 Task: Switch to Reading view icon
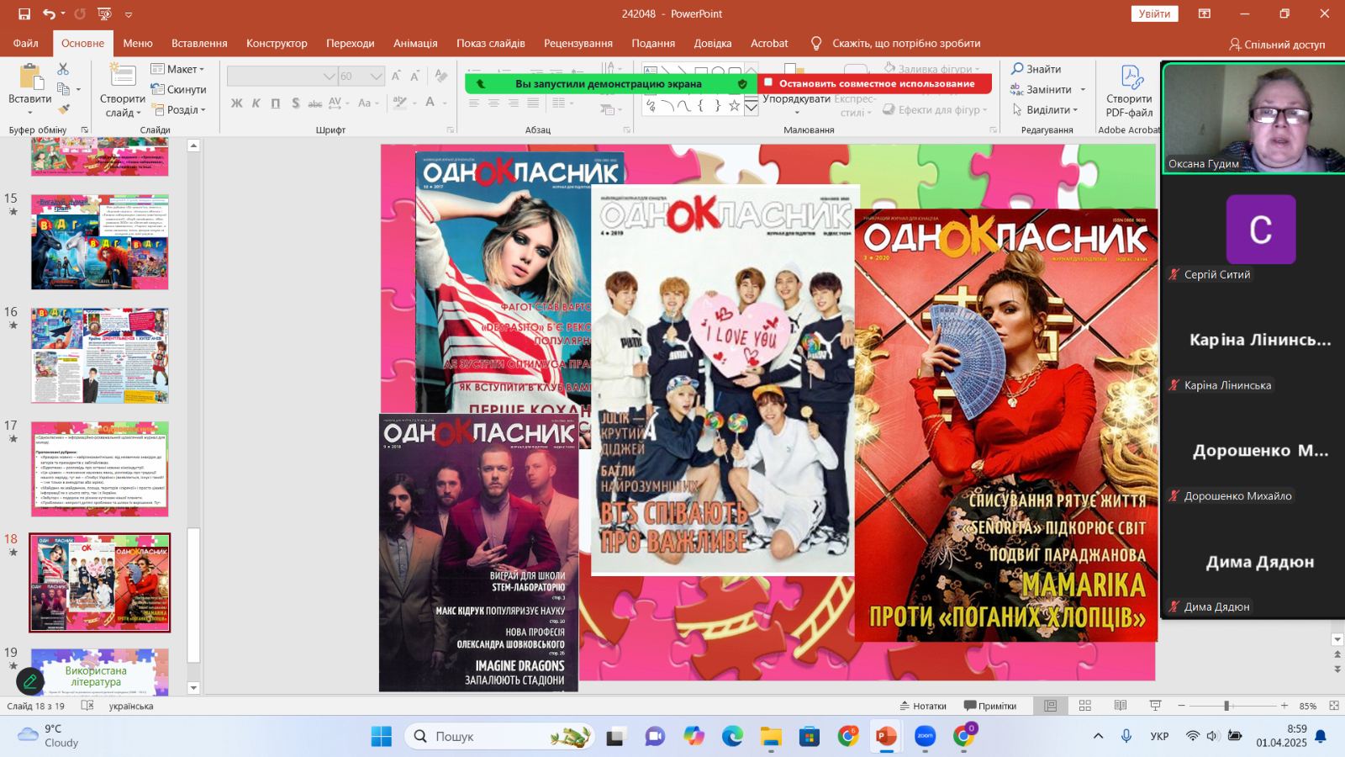tap(1121, 706)
